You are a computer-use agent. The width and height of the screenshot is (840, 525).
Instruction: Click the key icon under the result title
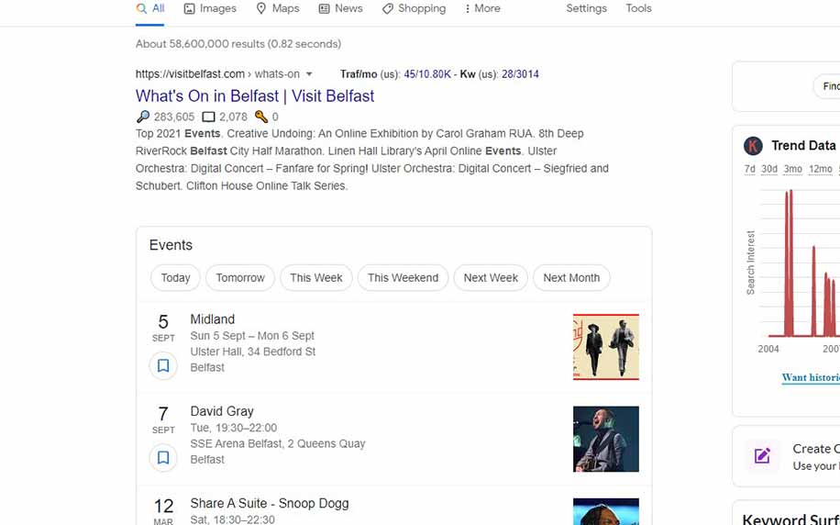(x=261, y=117)
